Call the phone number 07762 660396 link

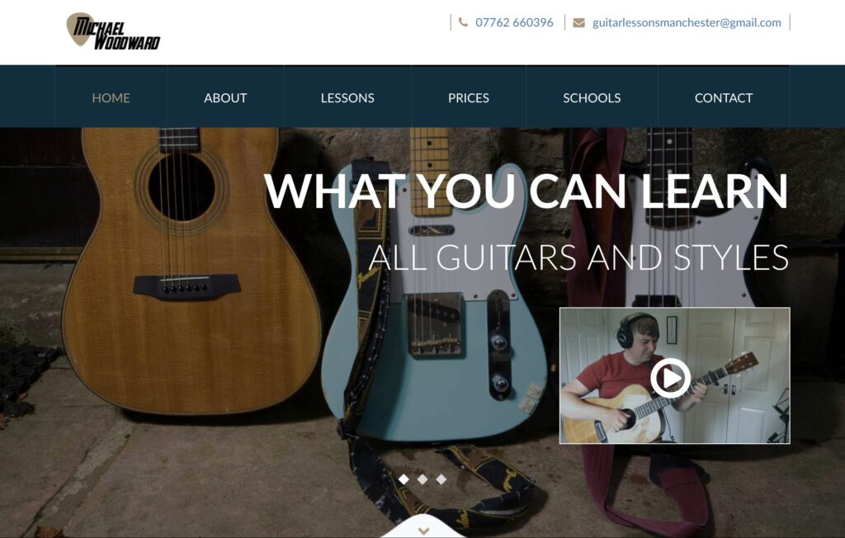pyautogui.click(x=514, y=22)
